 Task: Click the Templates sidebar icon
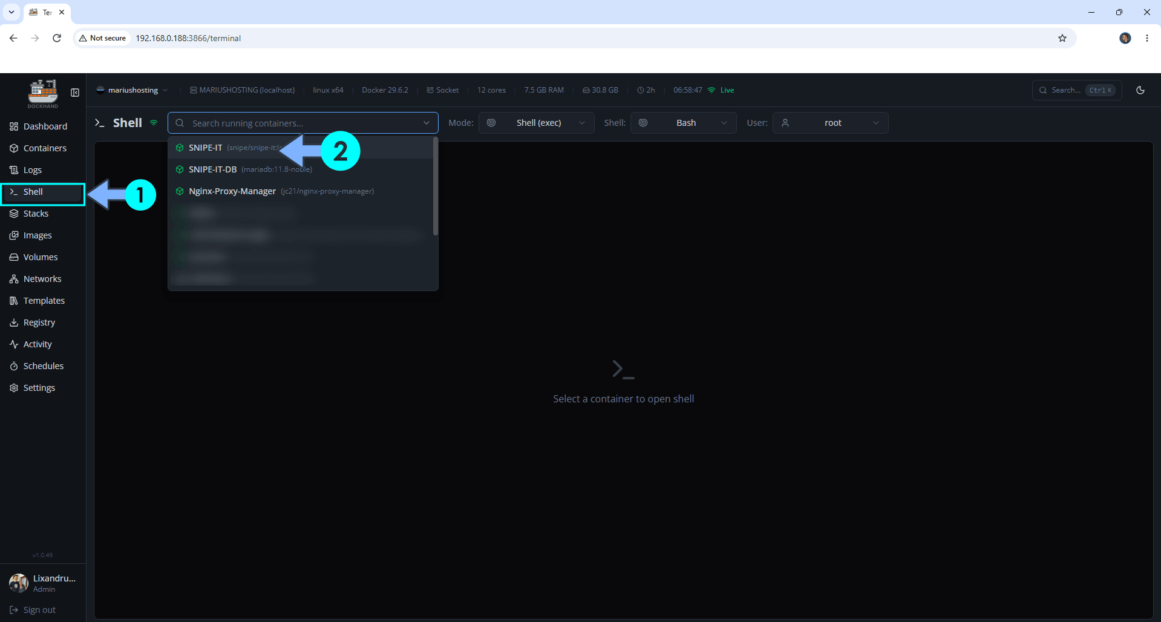point(14,301)
